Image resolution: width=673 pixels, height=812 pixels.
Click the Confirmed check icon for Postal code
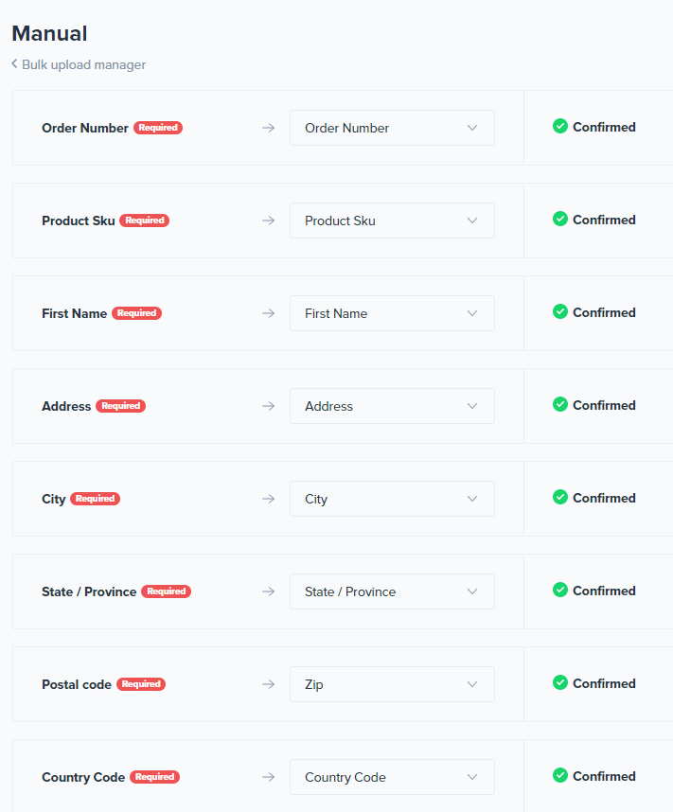pyautogui.click(x=560, y=682)
